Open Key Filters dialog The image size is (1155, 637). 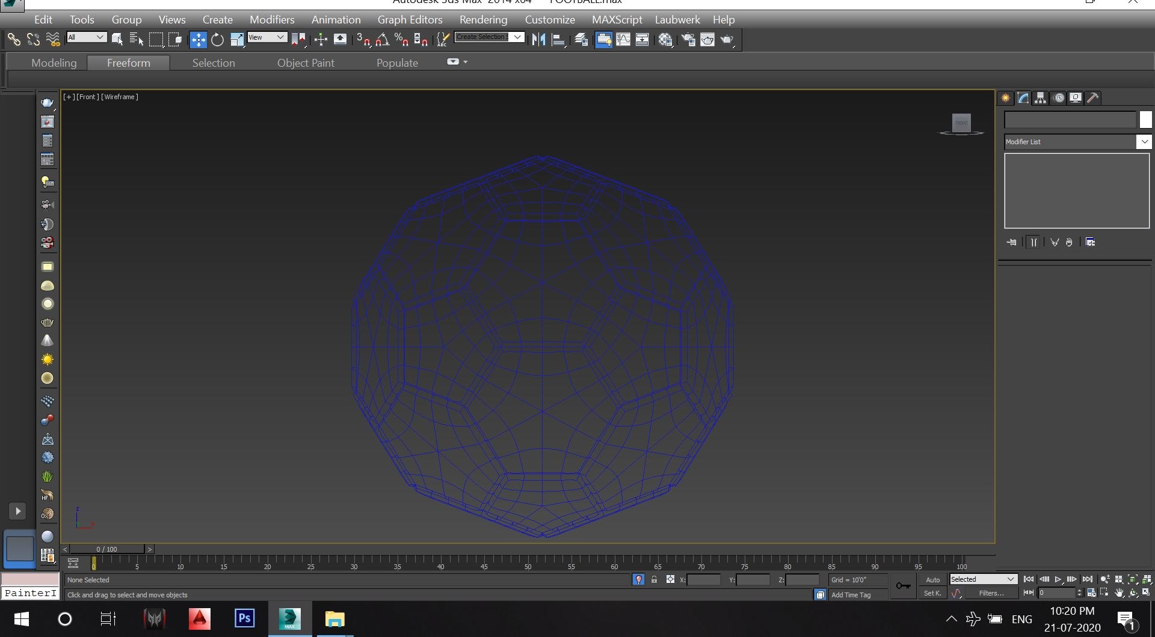pos(991,593)
